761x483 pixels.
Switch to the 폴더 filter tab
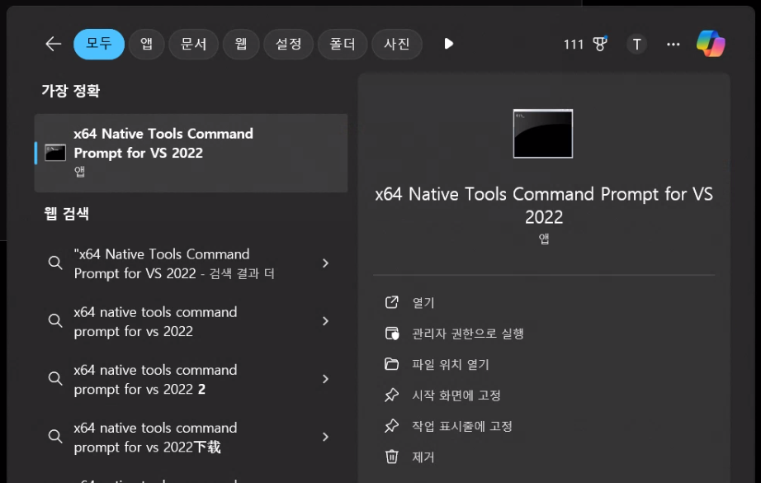tap(343, 45)
